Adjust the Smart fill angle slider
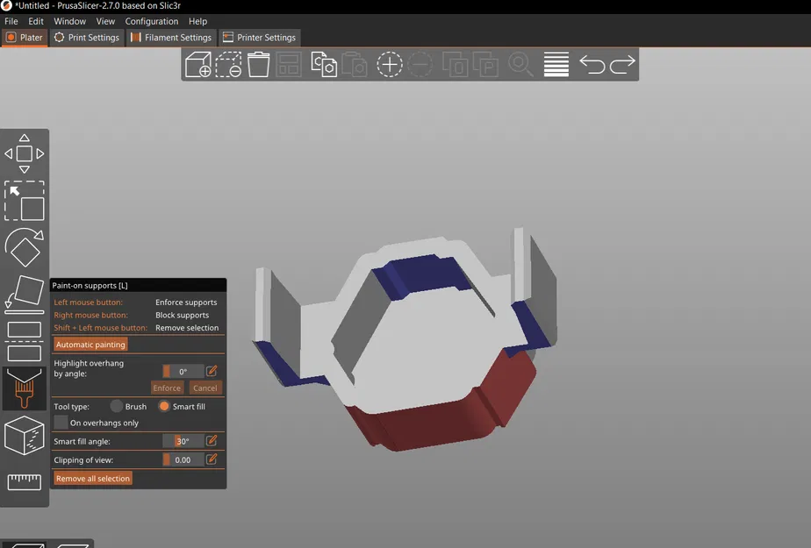The image size is (811, 548). [x=183, y=441]
